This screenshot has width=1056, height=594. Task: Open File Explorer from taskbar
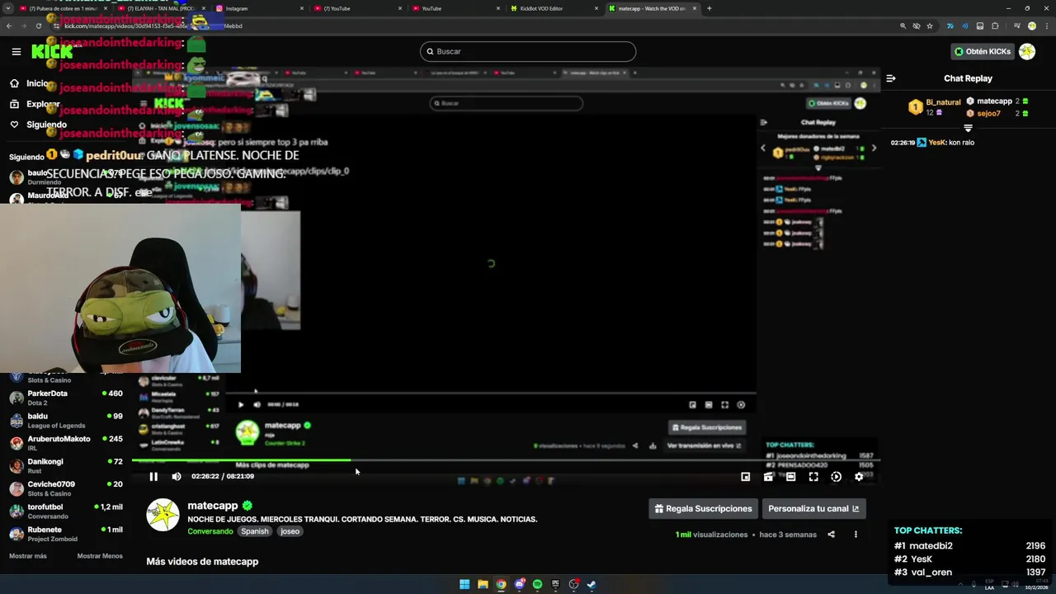[483, 584]
